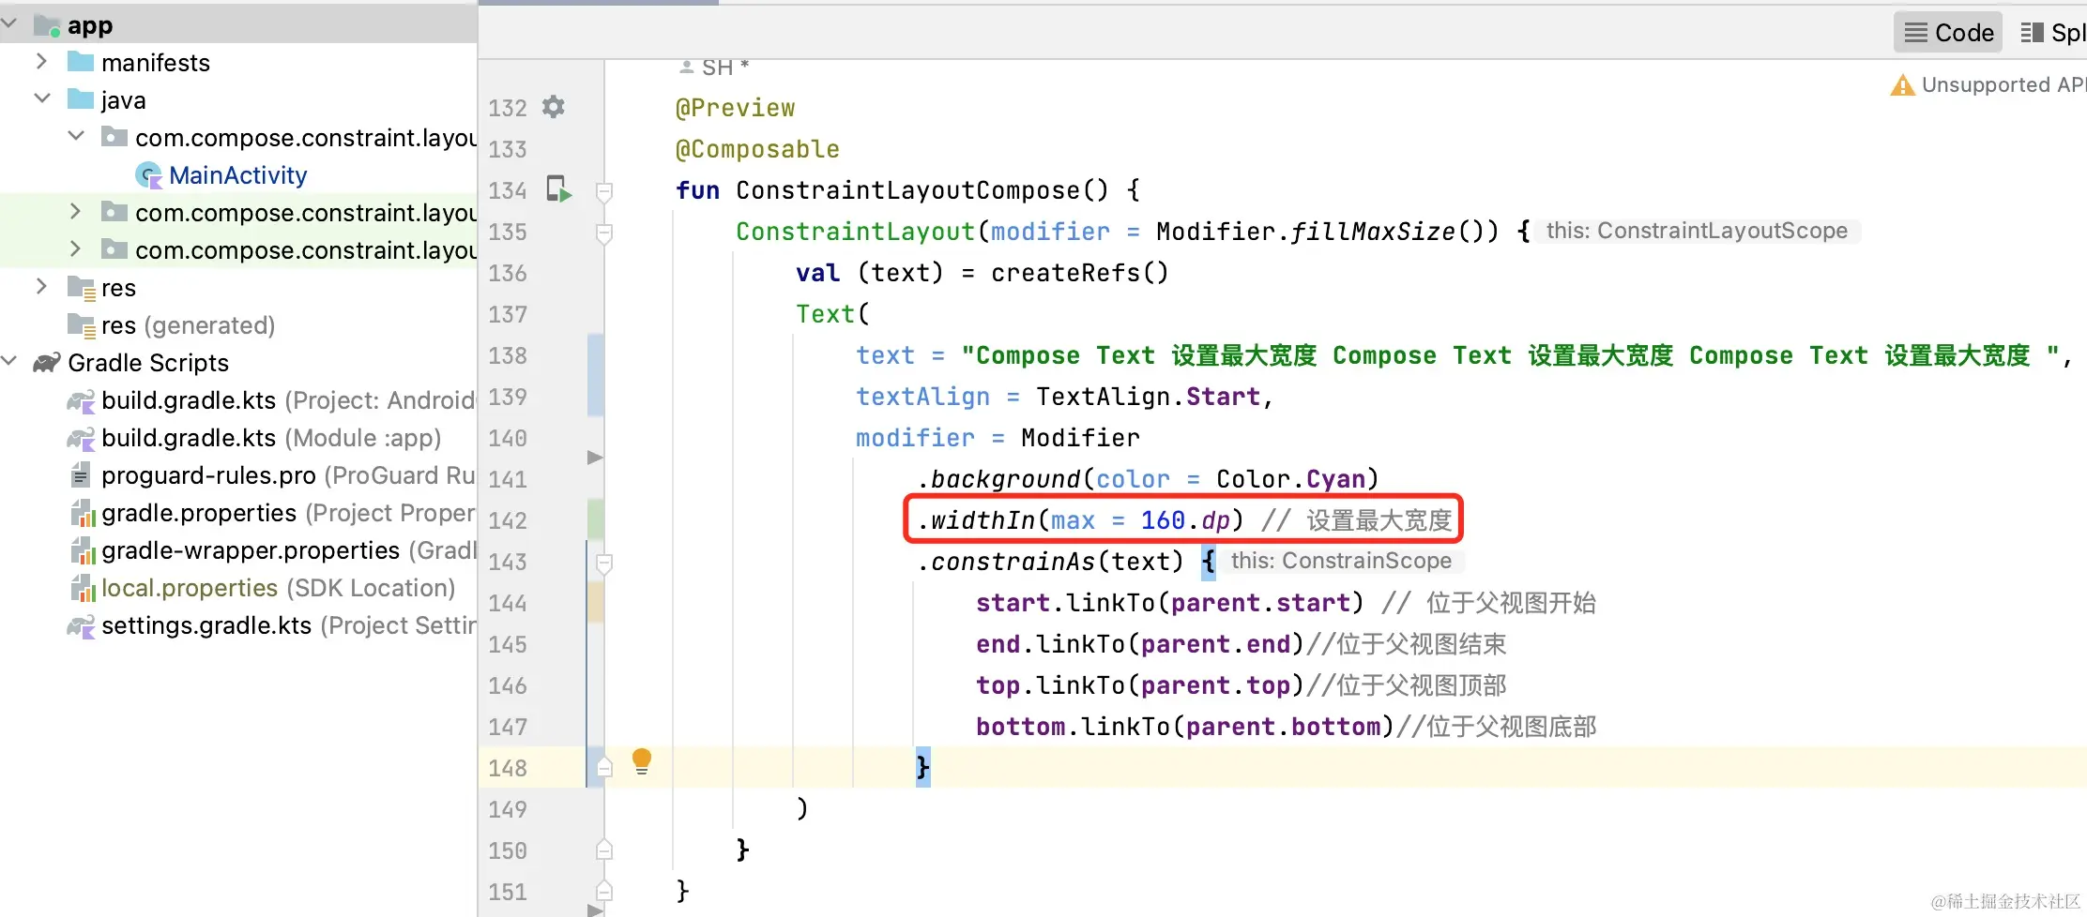This screenshot has width=2087, height=917.
Task: Expand the res folder chevron
Action: (x=41, y=287)
